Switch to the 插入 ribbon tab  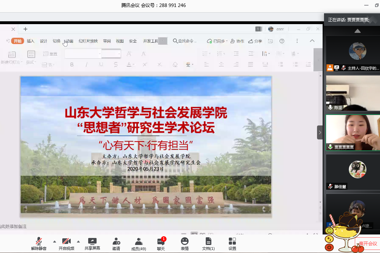click(30, 41)
